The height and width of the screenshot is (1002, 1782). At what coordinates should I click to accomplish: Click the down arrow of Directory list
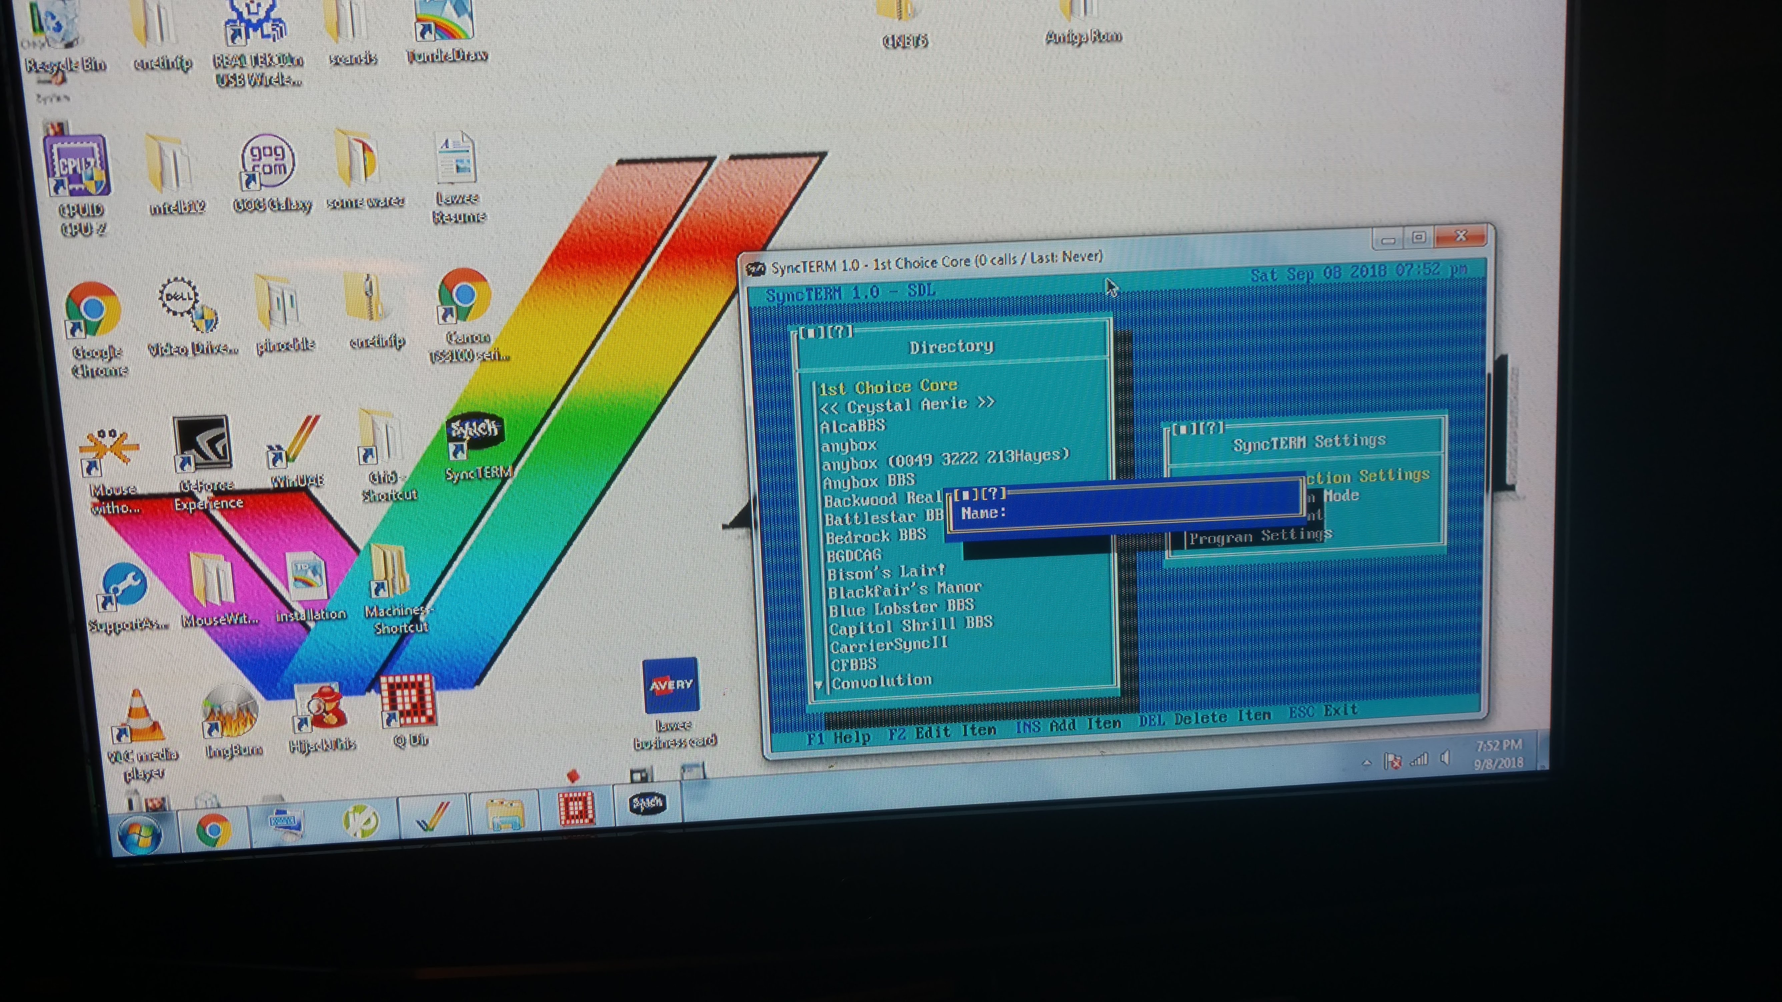(818, 685)
